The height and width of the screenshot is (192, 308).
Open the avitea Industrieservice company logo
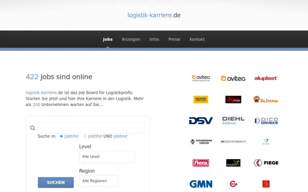(x=201, y=78)
